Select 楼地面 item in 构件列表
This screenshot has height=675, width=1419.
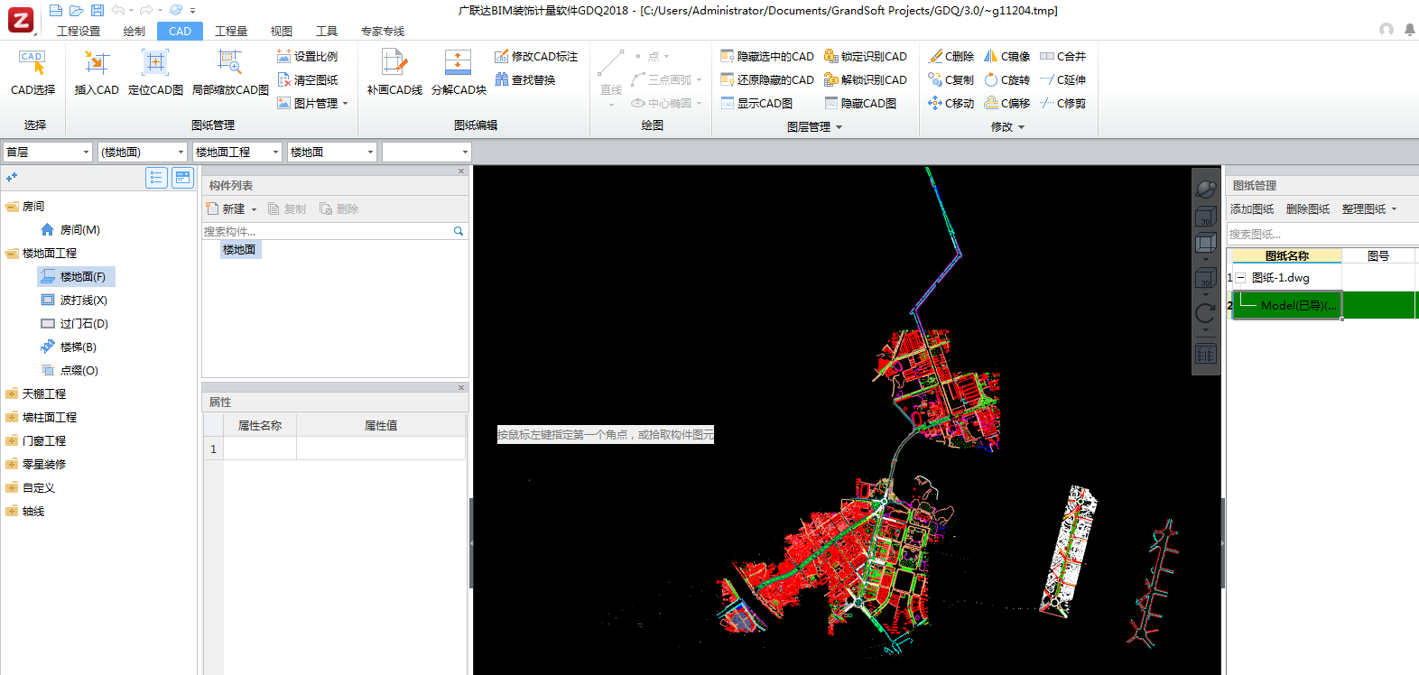pos(239,250)
